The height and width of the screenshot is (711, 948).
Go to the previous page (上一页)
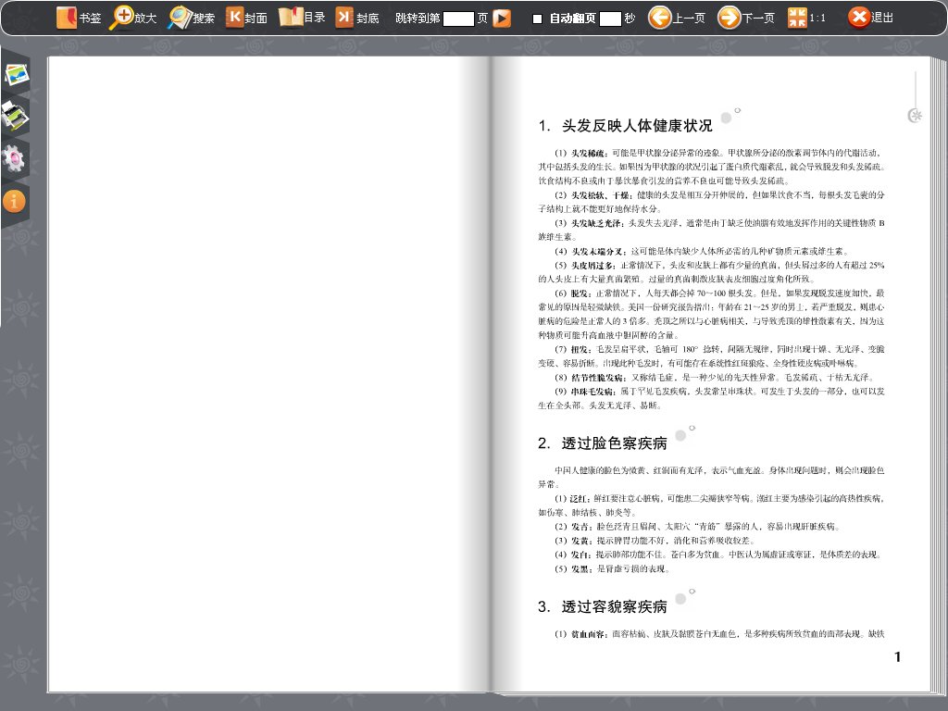677,19
